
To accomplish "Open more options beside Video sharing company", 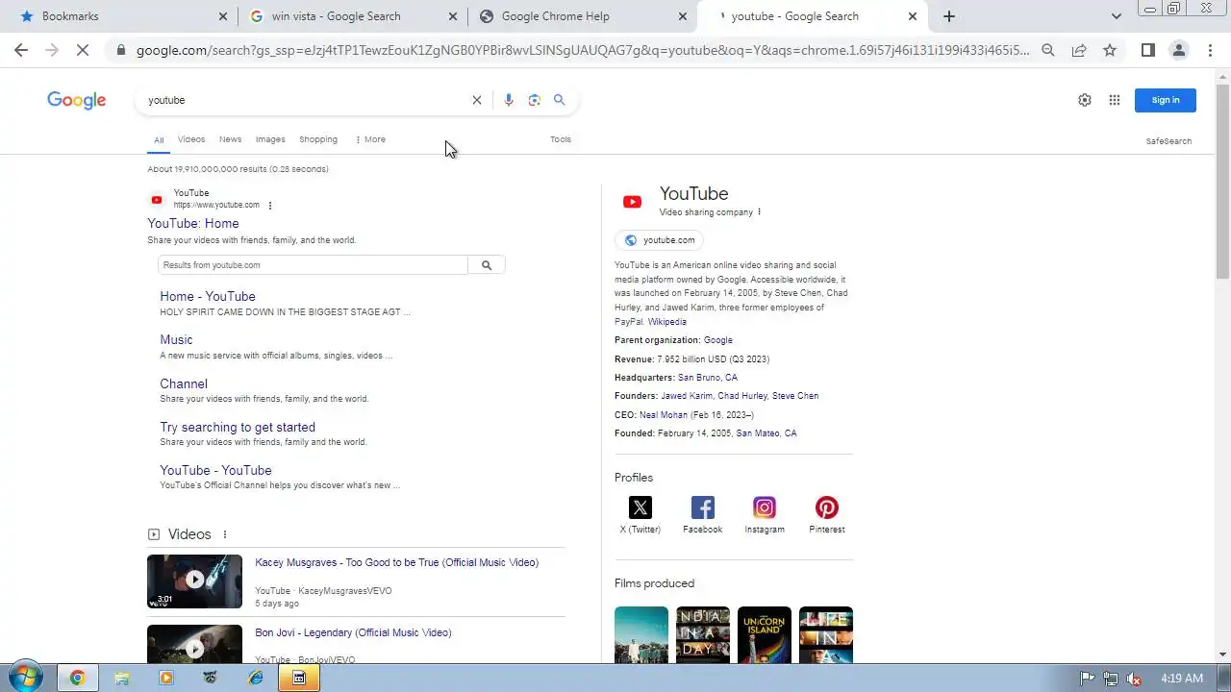I will 759,212.
